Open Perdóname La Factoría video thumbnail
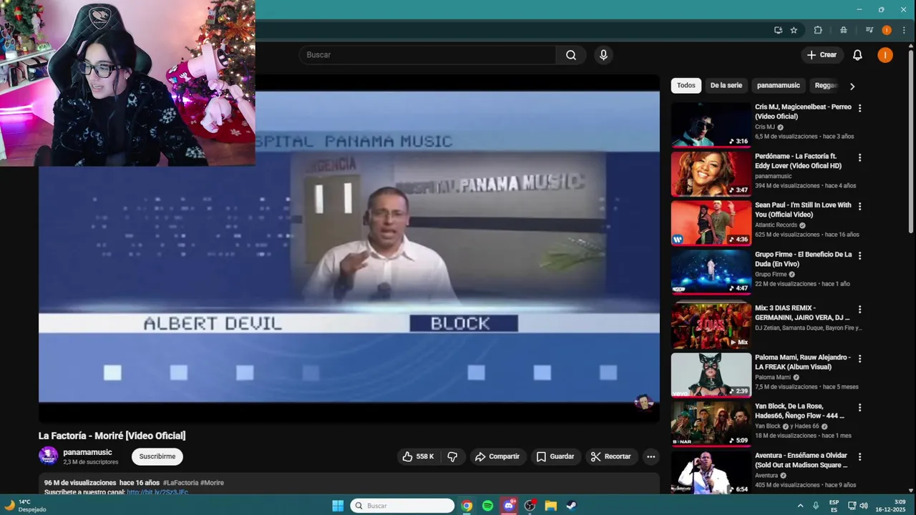 pos(711,174)
